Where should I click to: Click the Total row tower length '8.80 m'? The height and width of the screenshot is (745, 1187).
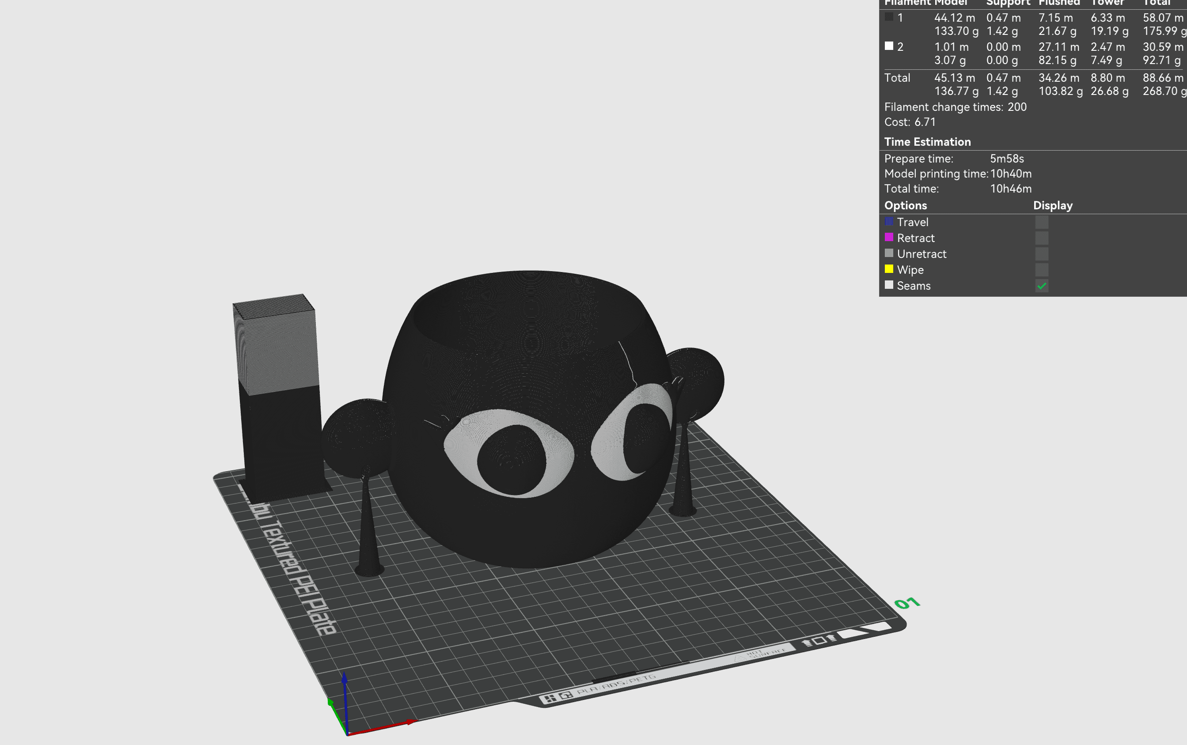tap(1108, 78)
